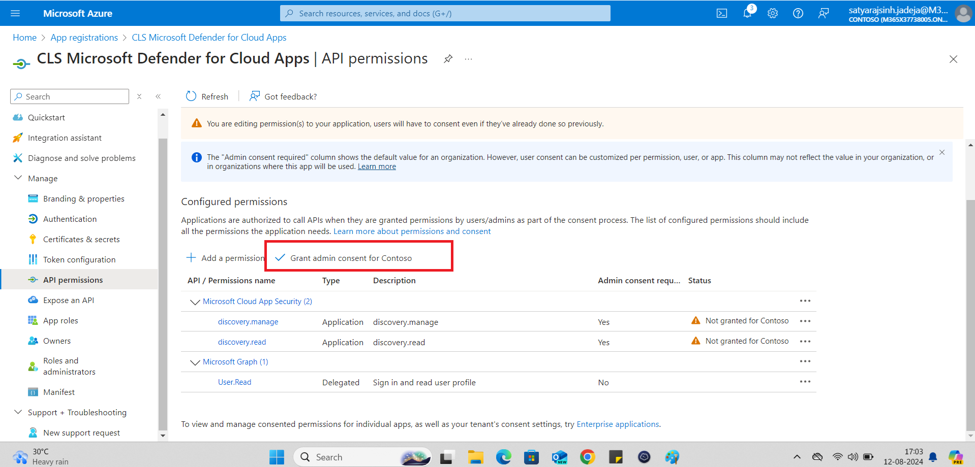Click the feedback icon in the Azure header
The image size is (975, 467).
824,13
